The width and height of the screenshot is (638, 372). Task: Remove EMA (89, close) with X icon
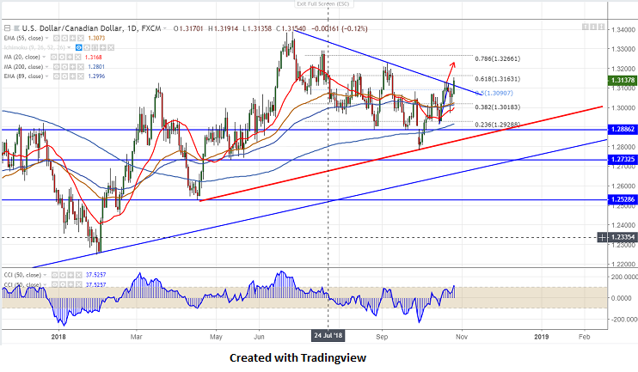pyautogui.click(x=81, y=76)
